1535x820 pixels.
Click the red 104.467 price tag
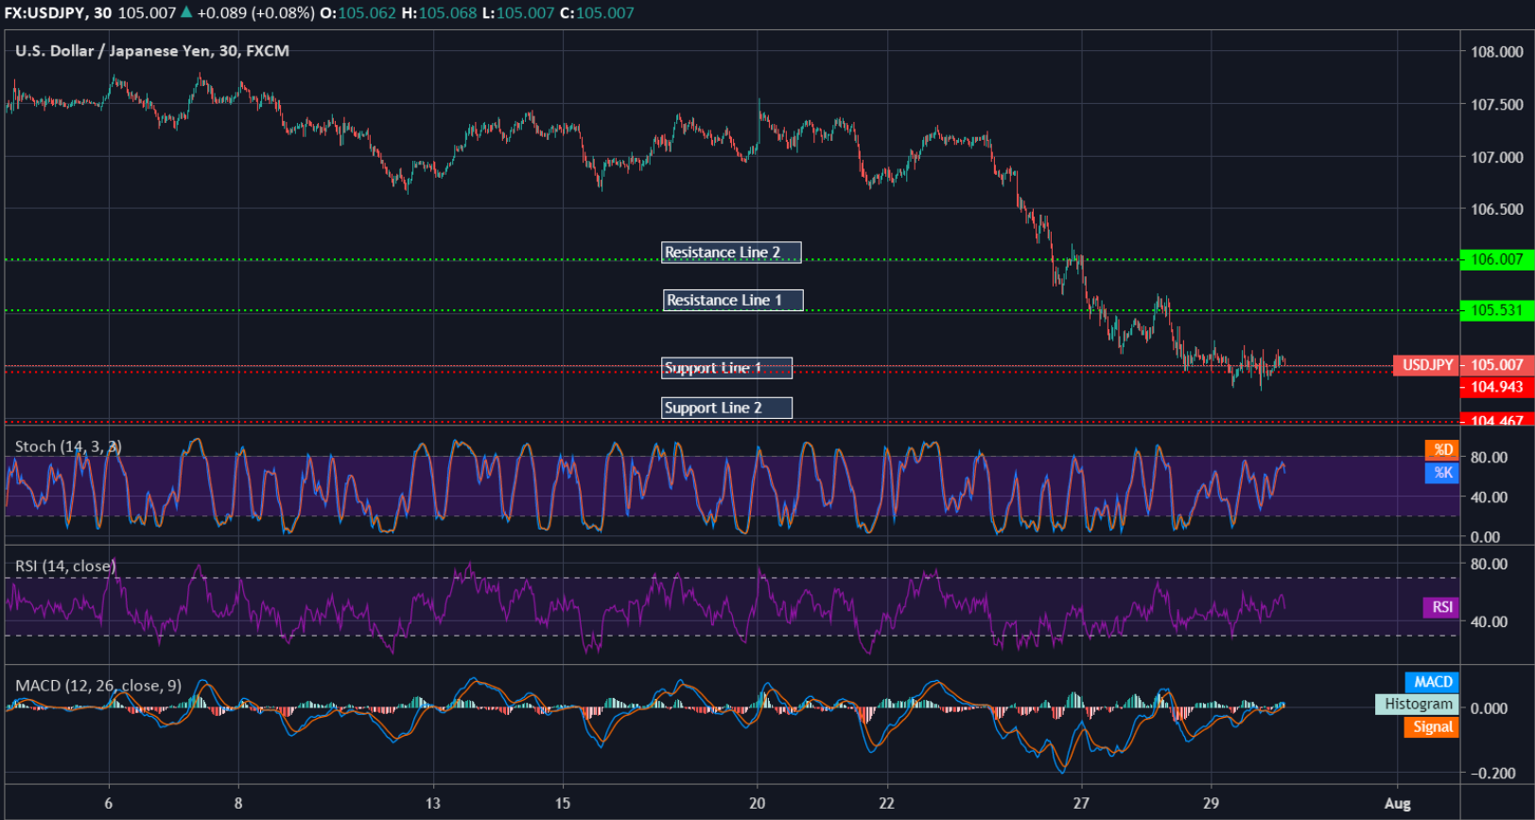(1497, 420)
